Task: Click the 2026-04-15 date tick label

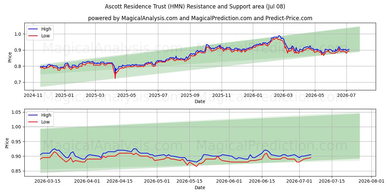Action: point(120,181)
